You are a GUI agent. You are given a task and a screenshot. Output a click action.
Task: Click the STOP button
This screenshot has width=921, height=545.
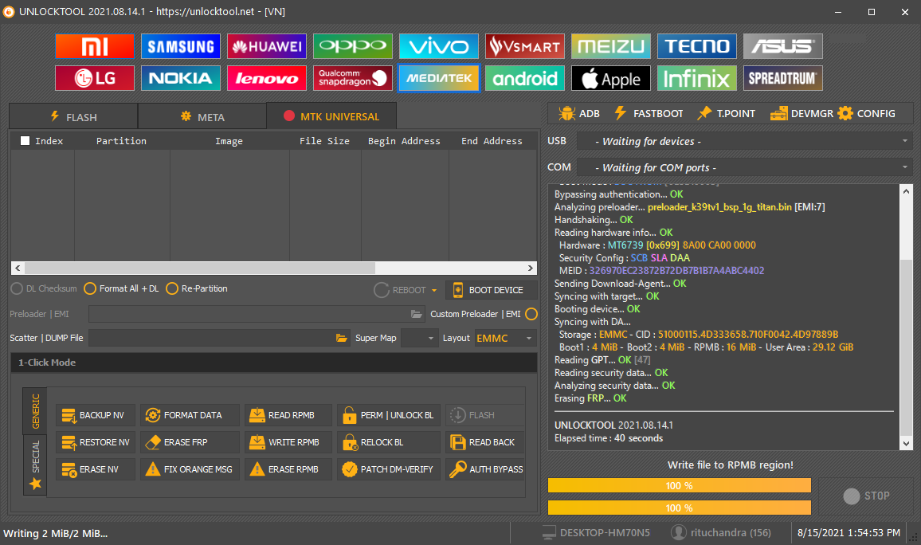click(x=867, y=496)
